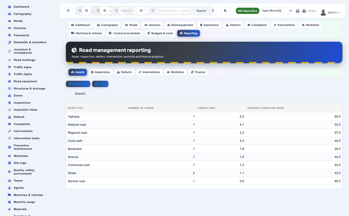Click the AVERAGE CONDITION INDEX column header
The image size is (349, 216).
coord(266,108)
